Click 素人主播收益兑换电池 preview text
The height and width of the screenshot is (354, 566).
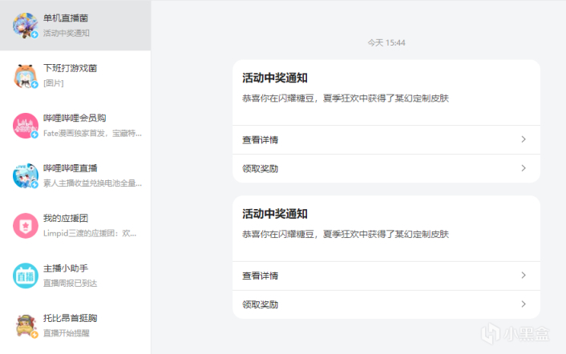(x=92, y=183)
